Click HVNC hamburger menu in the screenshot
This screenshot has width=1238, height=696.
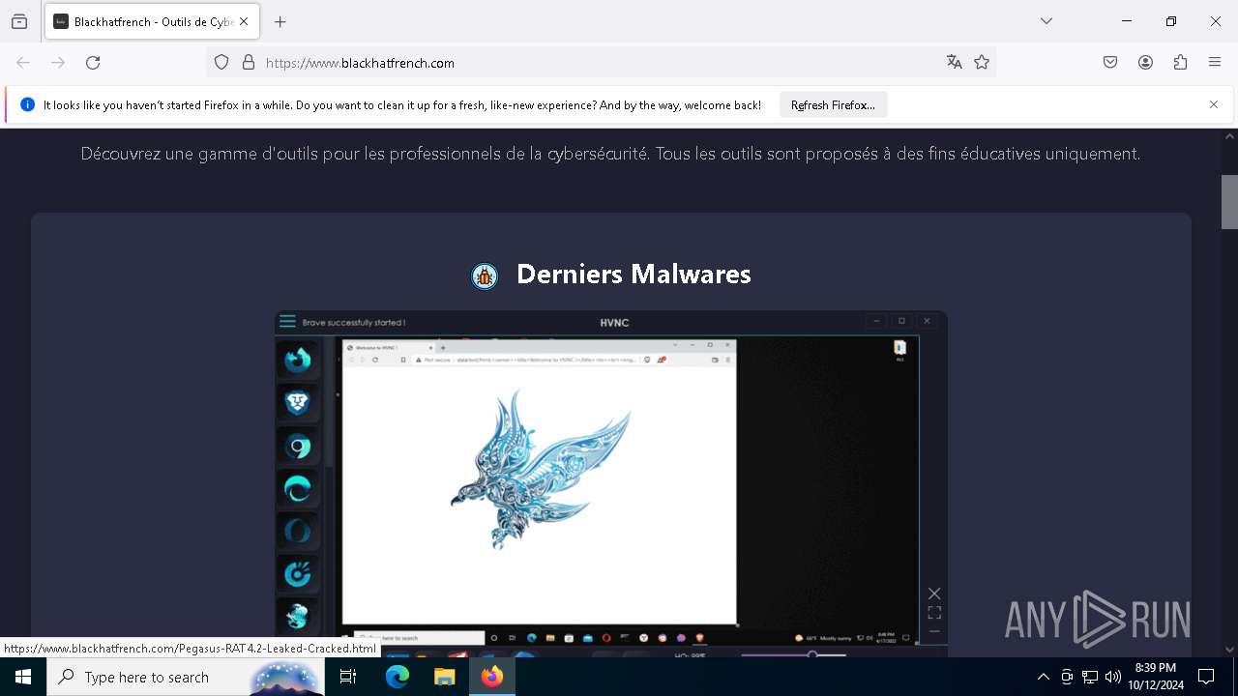[287, 322]
